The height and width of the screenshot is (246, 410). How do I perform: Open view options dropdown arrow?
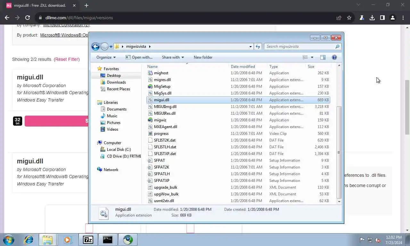(312, 57)
